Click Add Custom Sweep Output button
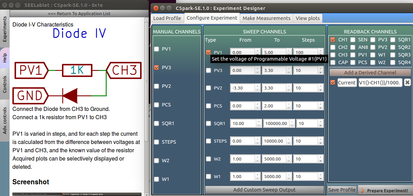 [x=264, y=190]
